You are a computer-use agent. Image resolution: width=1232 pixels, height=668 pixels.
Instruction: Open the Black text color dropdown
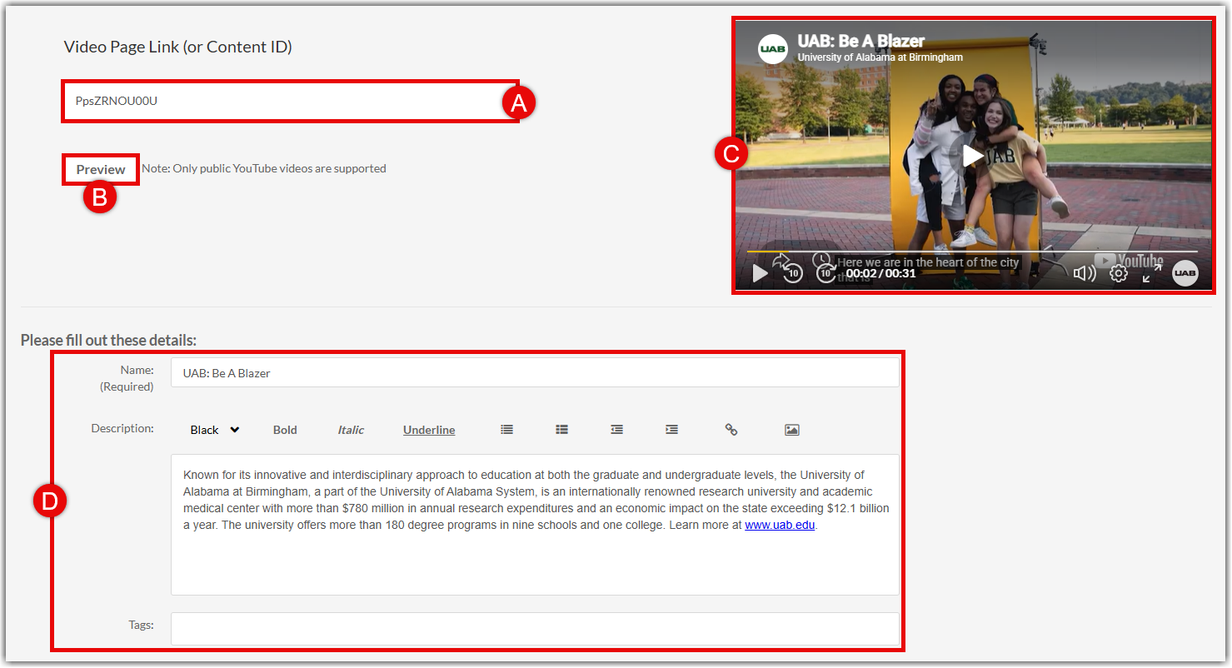coord(214,430)
